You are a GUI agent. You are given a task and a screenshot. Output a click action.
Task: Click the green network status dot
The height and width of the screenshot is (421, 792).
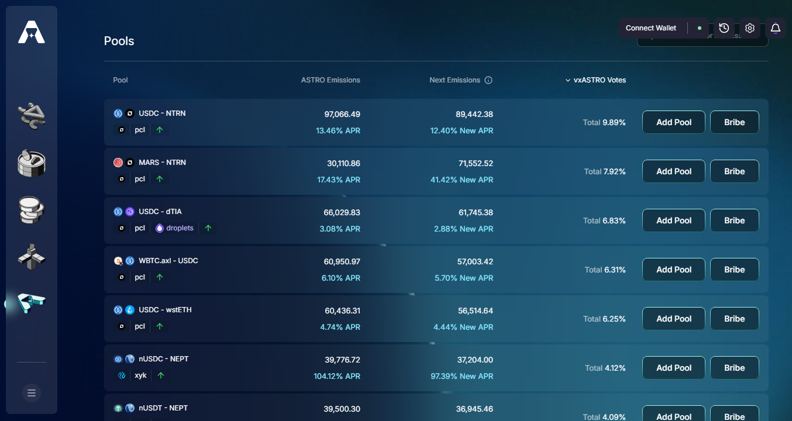coord(700,28)
